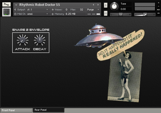
Task: Switch to the Front Panel tab
Action: pos(17,110)
